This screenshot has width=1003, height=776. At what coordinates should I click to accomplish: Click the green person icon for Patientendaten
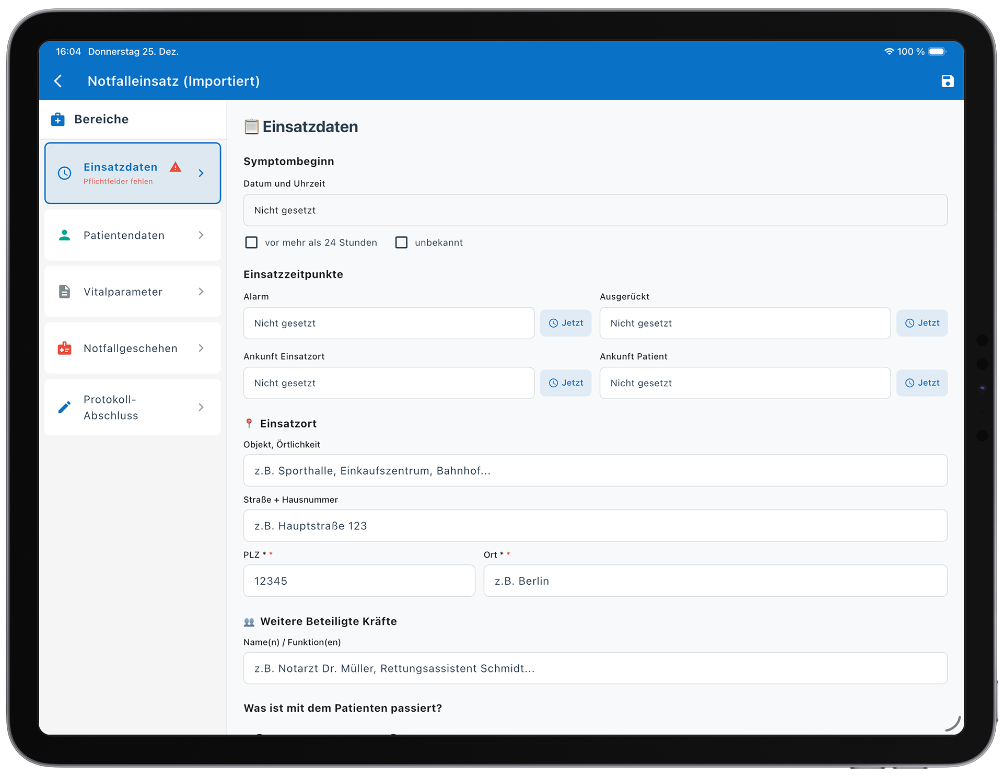pos(65,235)
